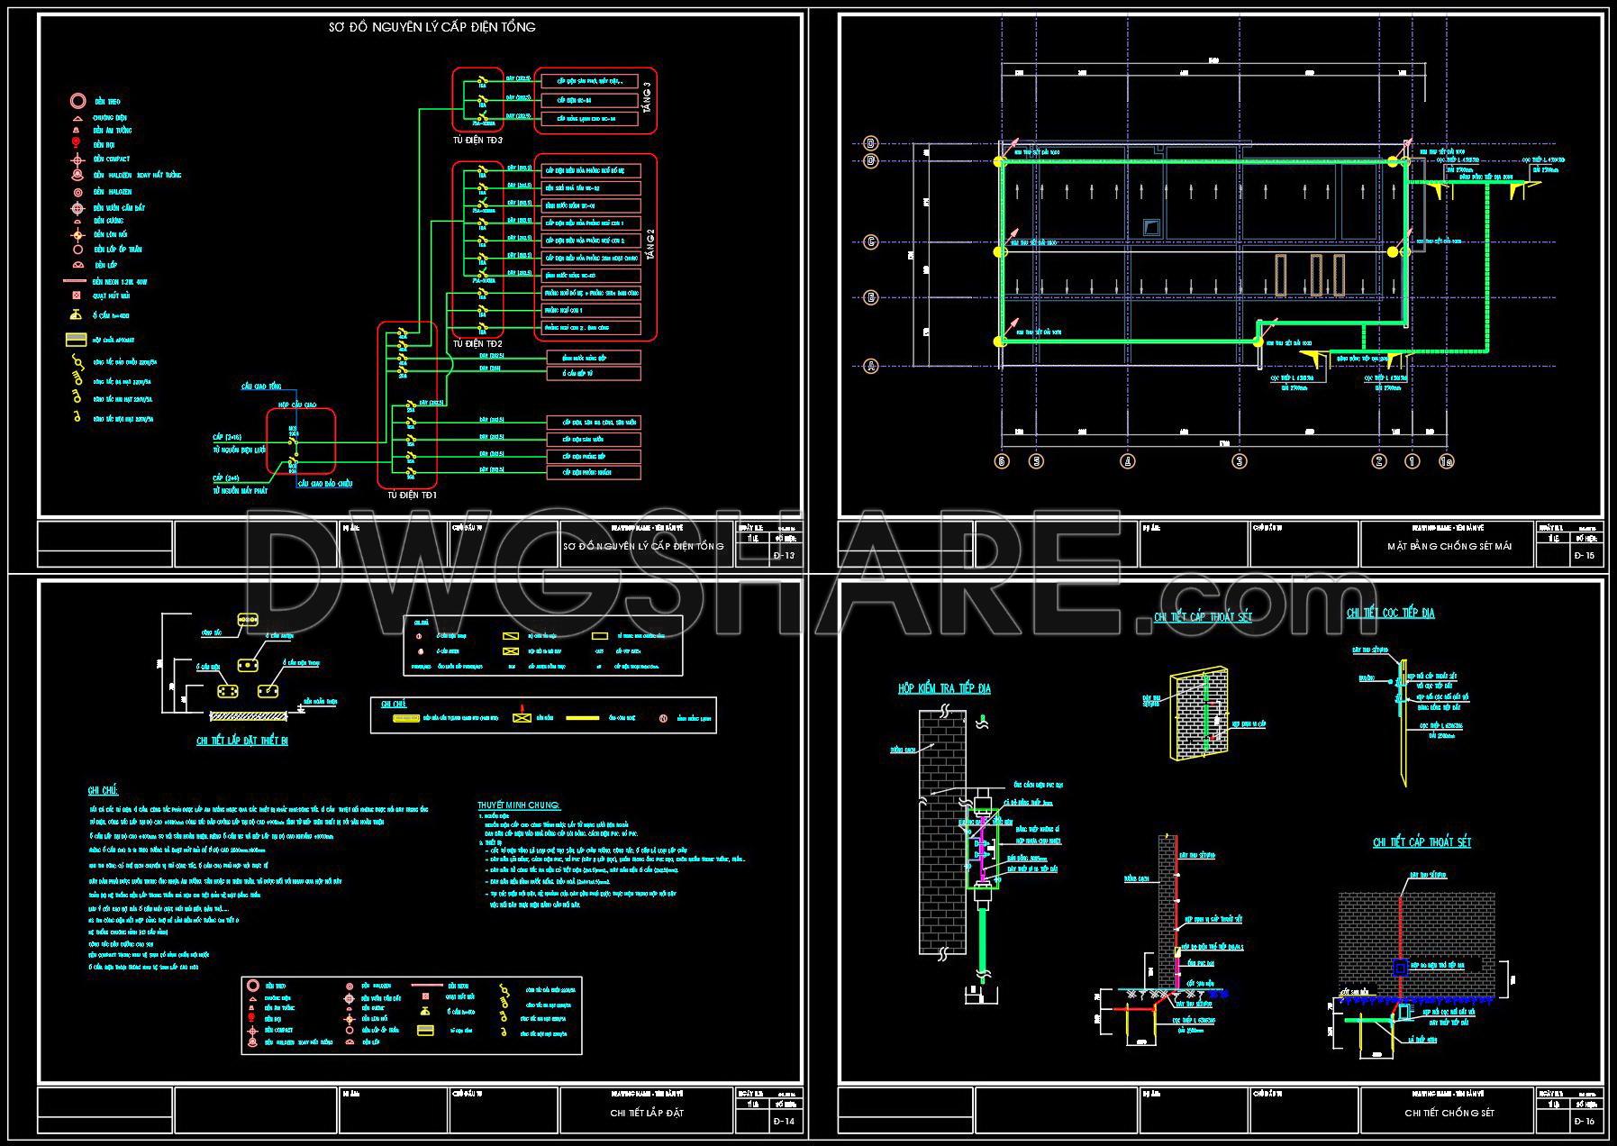1617x1146 pixels.
Task: Select the CHI TIẾT LẮP ĐẶT THIẾT BỊ title
Action: (242, 741)
